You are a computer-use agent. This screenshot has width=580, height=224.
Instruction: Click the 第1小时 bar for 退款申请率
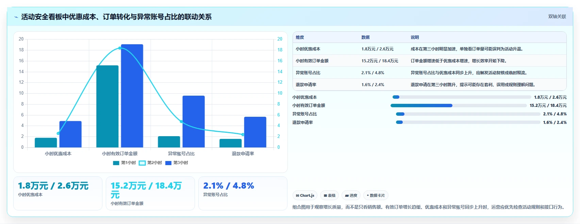(x=231, y=143)
